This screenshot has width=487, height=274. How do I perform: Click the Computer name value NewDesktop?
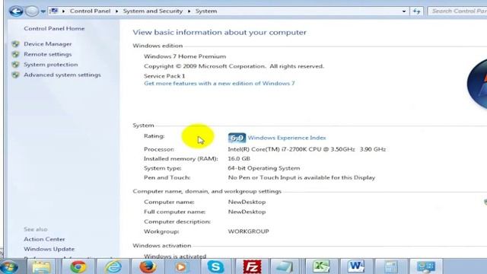coord(247,202)
